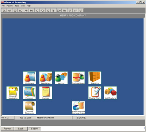146x132 pixels.
Task: Click the PR module button
Action: pos(64,11)
